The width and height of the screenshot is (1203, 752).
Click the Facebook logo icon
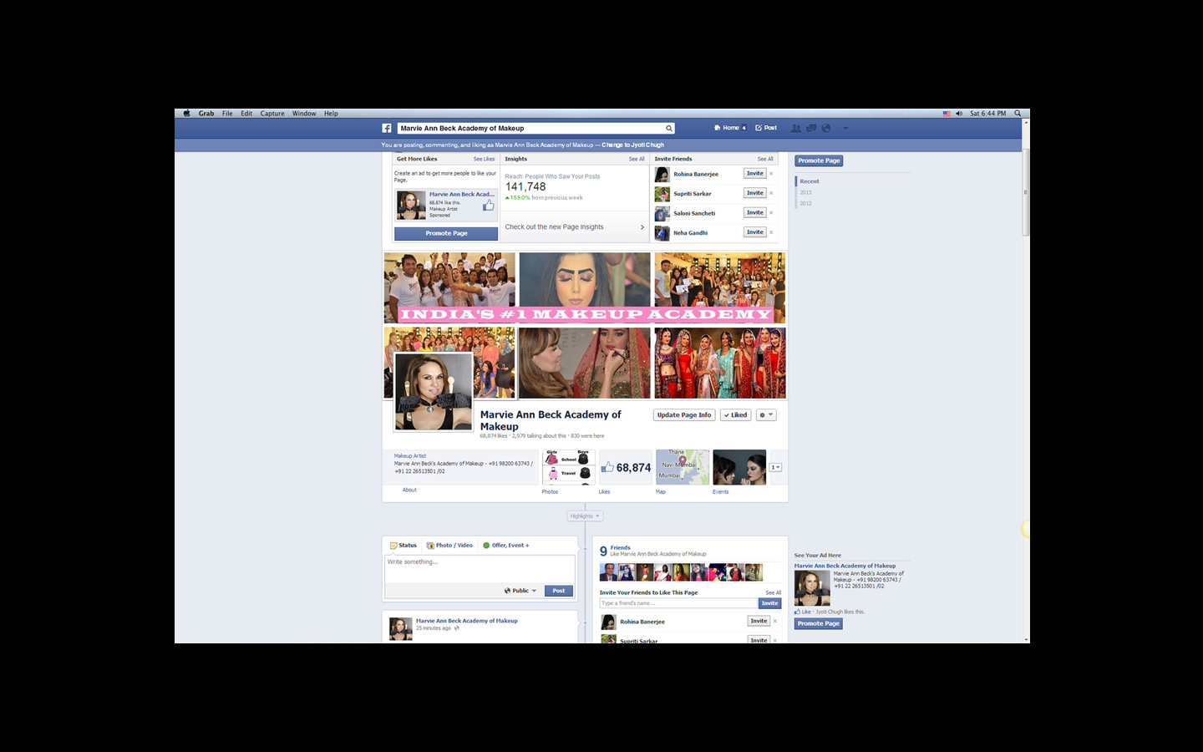[x=387, y=128]
